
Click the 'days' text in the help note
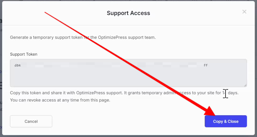point(233,93)
